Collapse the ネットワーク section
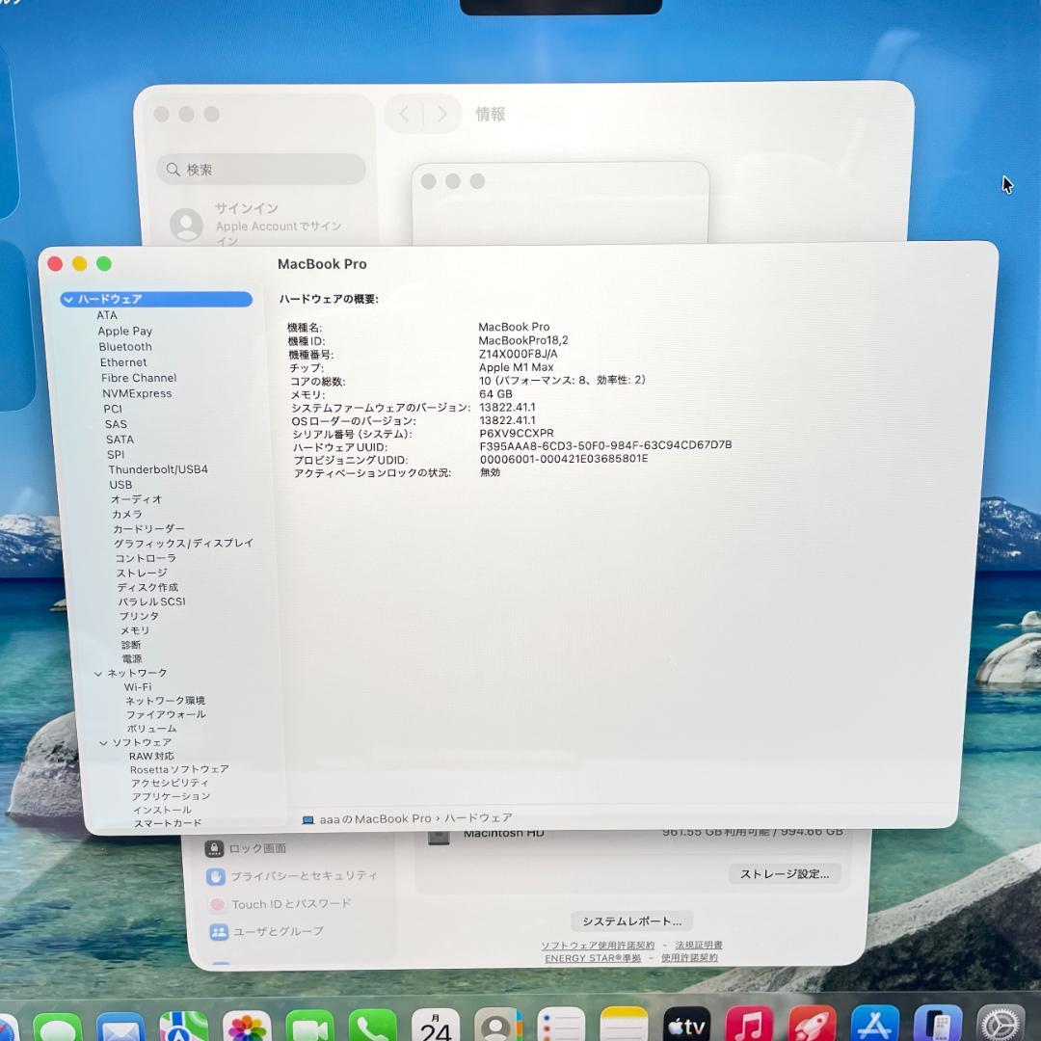 tap(97, 672)
